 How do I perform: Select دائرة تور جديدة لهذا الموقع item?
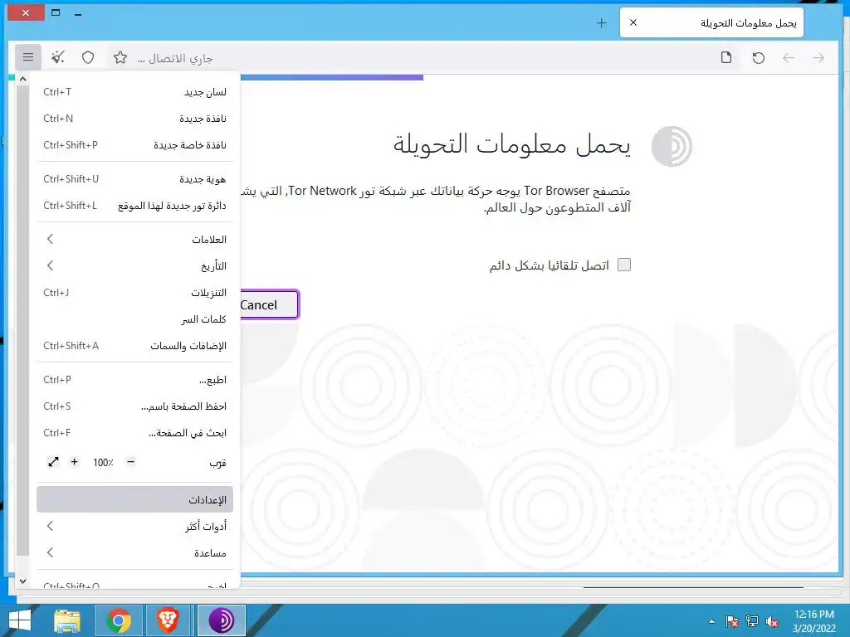tap(135, 206)
